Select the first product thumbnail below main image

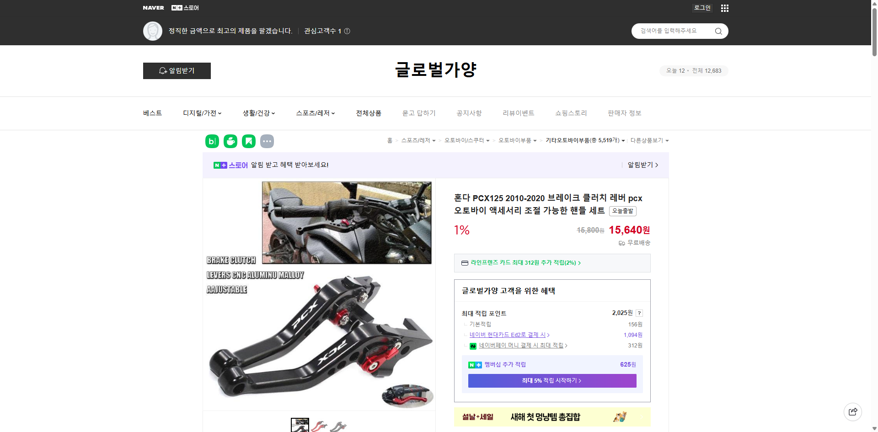(300, 426)
